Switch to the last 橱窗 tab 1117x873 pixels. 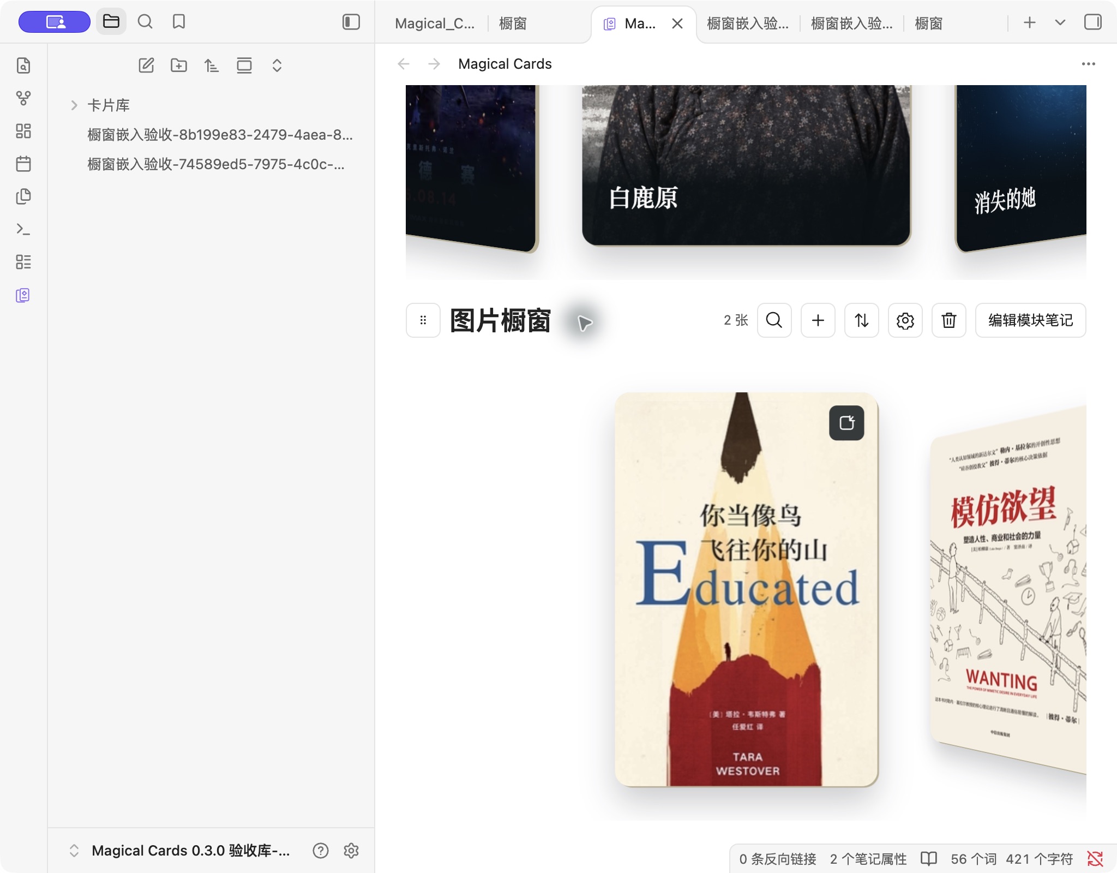[928, 23]
